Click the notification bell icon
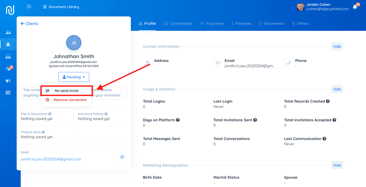Screen dimensions: 366x187 (355, 7)
